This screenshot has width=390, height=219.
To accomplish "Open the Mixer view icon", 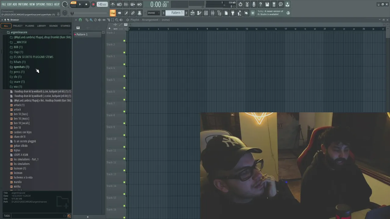I will tap(213, 13).
